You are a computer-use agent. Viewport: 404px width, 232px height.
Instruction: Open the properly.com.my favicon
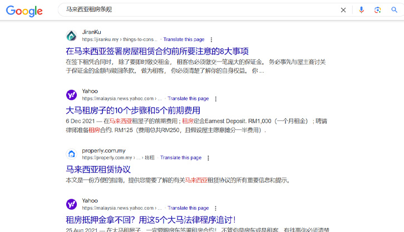(71, 154)
